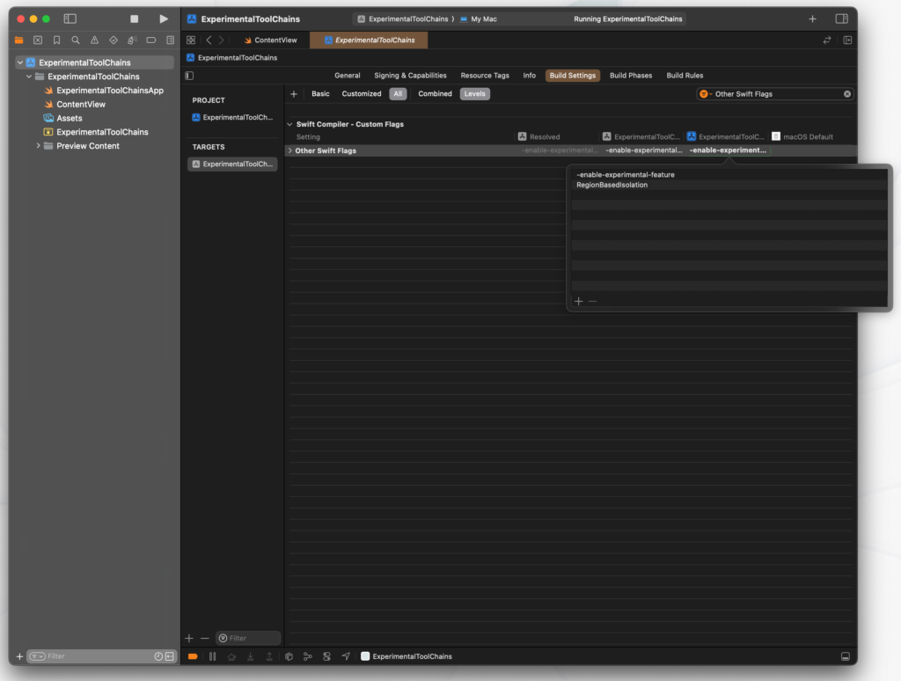Viewport: 901px width, 681px height.
Task: Open Signing & Capabilities tab
Action: pos(410,76)
